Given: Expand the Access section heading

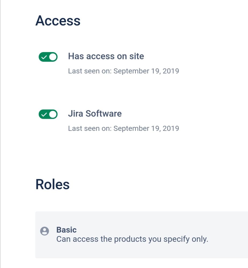Looking at the screenshot, I should pyautogui.click(x=58, y=21).
